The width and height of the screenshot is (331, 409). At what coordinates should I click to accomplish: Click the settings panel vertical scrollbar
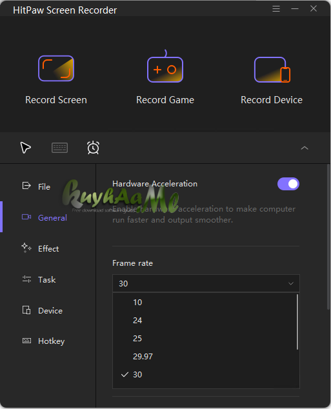tap(328, 237)
